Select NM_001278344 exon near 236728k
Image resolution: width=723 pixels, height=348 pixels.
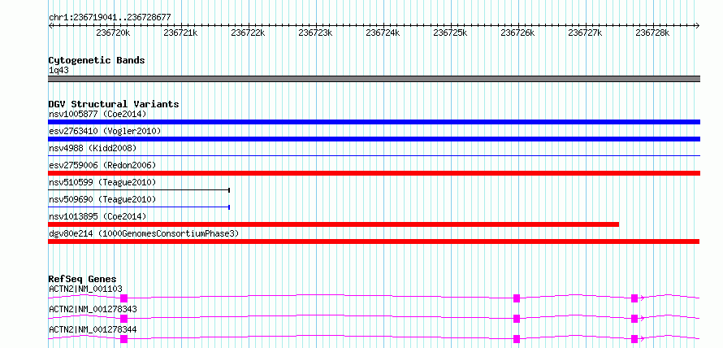[x=634, y=339]
